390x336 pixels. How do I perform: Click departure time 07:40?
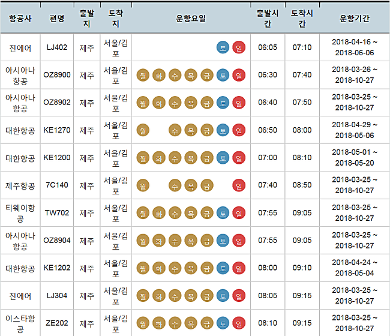coord(268,185)
